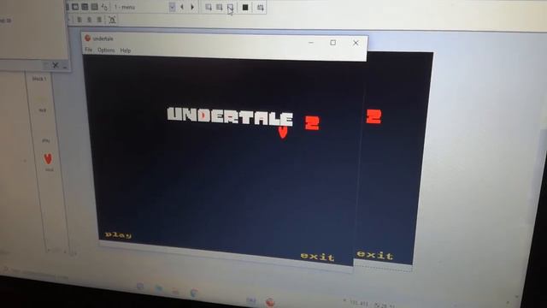
Task: Click the Run Project toolbar icon
Action: [209, 7]
